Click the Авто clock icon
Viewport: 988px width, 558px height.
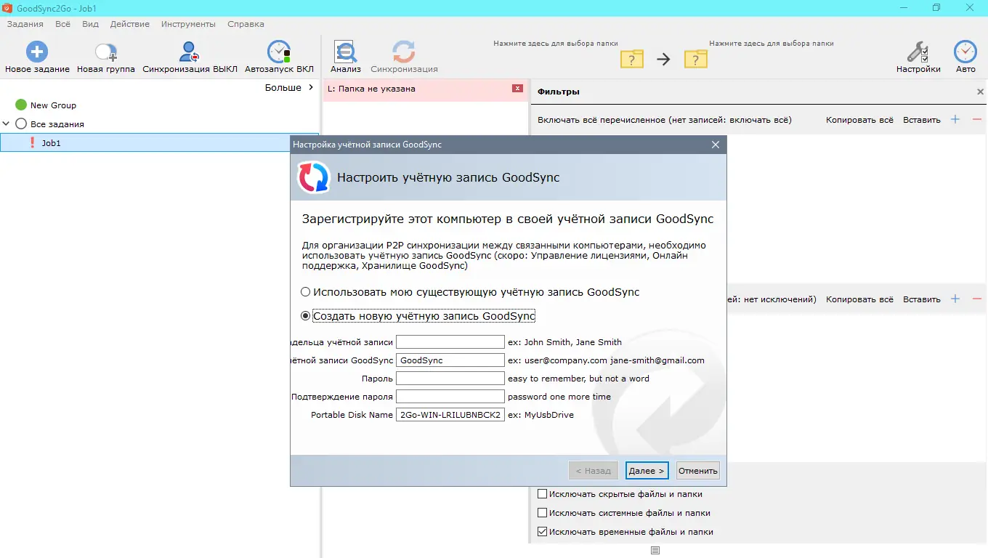[965, 52]
